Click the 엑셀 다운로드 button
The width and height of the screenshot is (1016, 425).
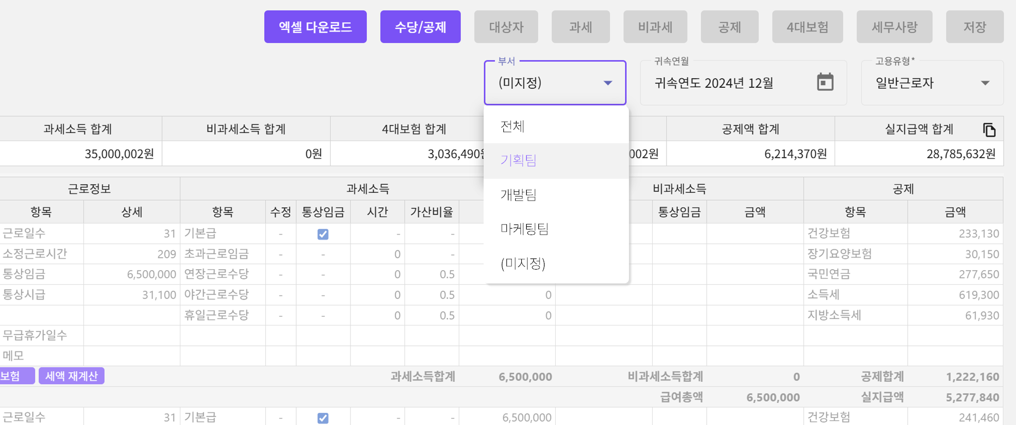[x=315, y=27]
